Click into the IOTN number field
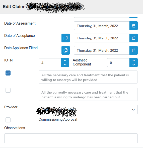143x148 pixels. coord(50,62)
